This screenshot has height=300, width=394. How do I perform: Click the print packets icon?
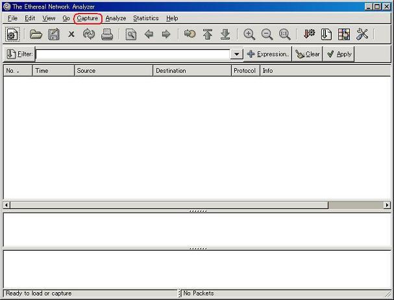point(107,34)
